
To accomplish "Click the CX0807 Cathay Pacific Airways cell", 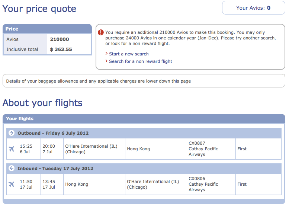I will click(x=211, y=149).
